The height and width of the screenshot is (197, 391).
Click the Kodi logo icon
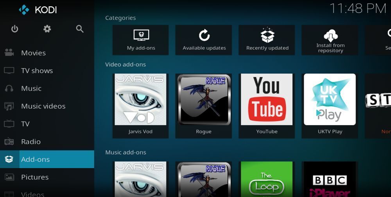pos(24,10)
